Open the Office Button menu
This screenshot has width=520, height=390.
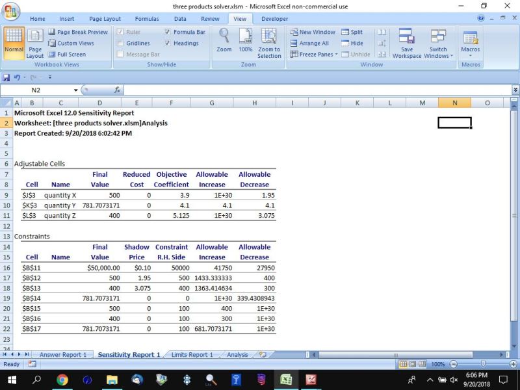tap(10, 11)
